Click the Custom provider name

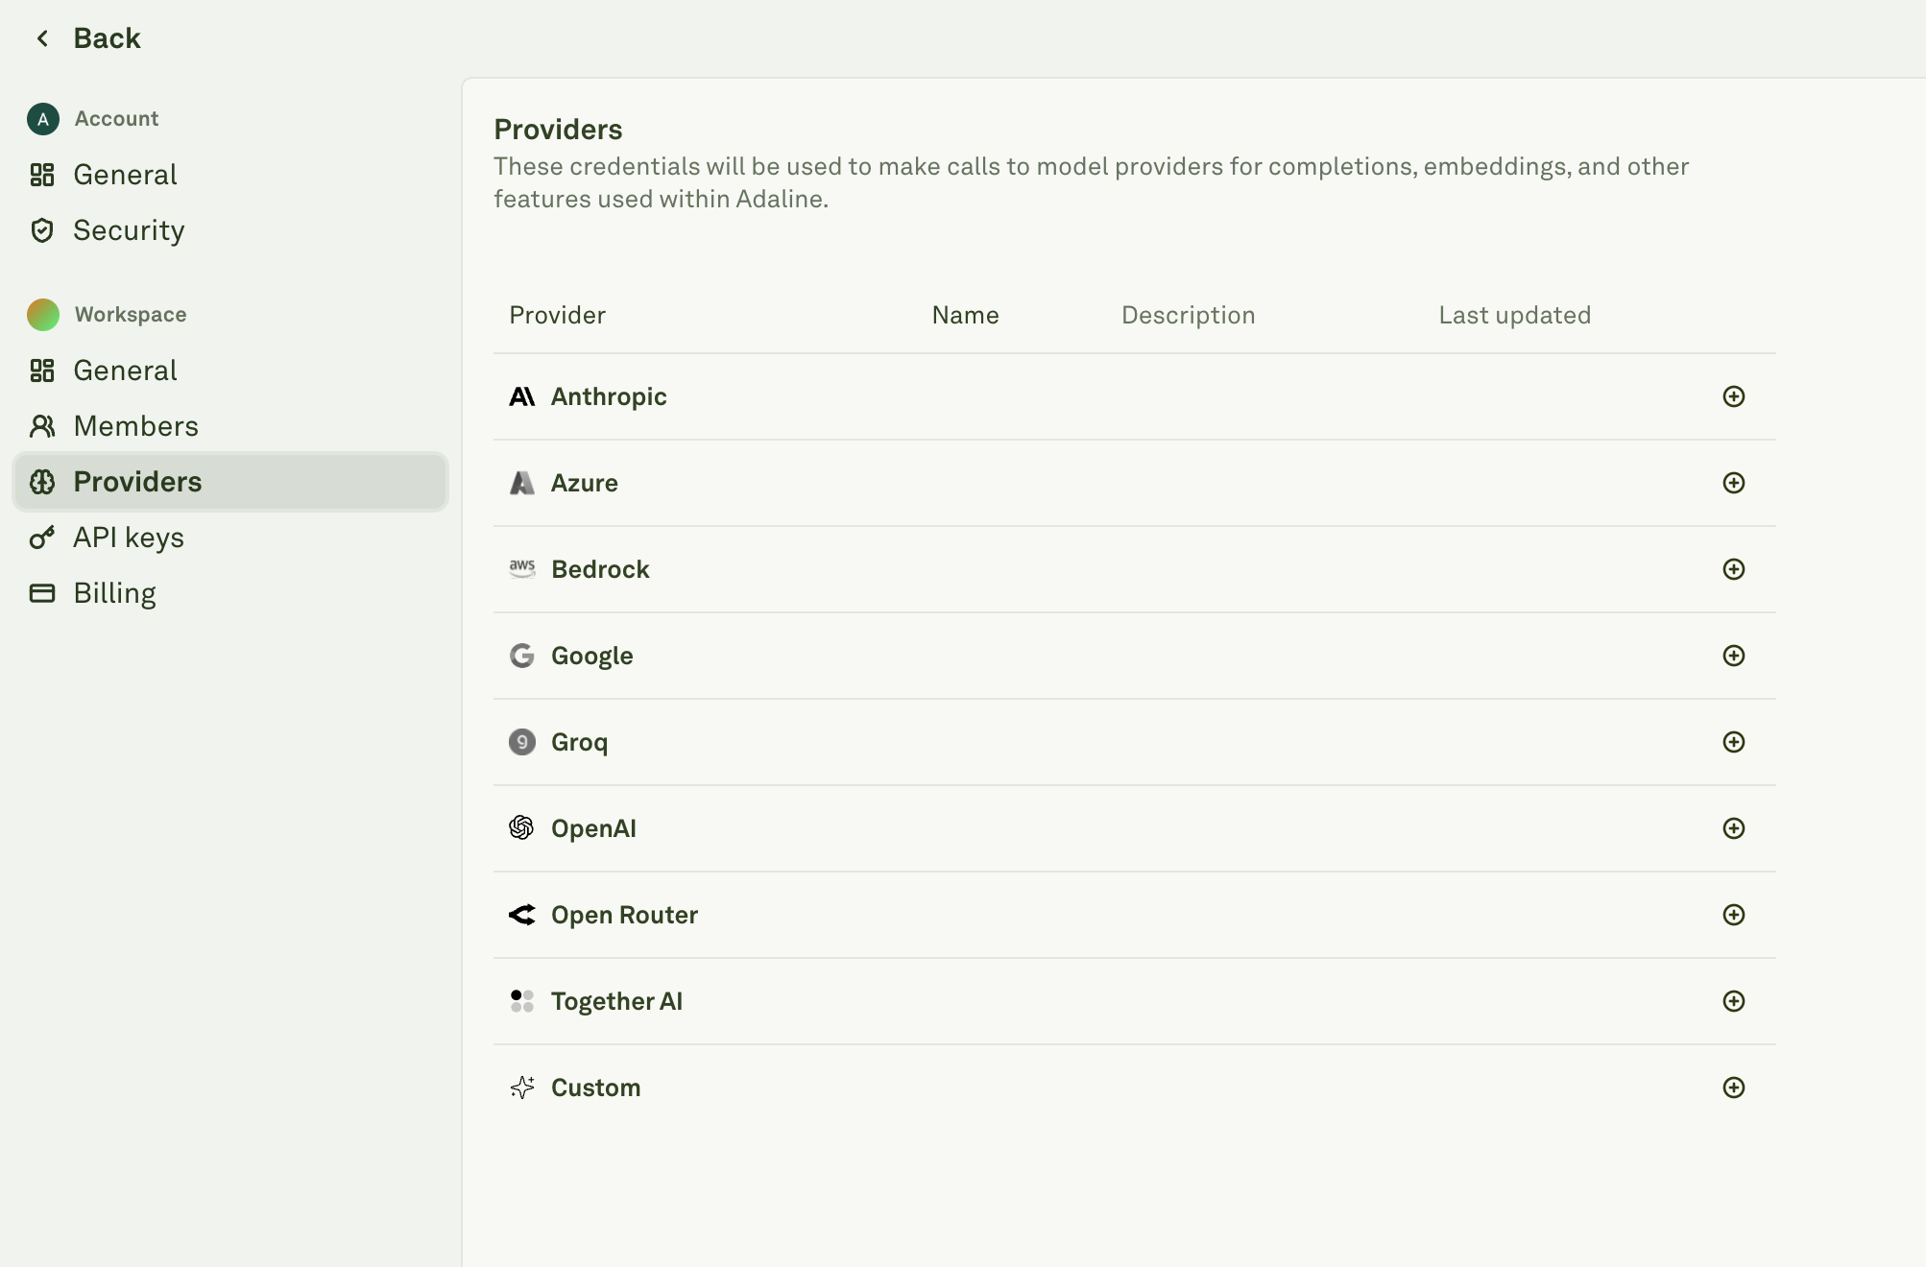point(595,1088)
